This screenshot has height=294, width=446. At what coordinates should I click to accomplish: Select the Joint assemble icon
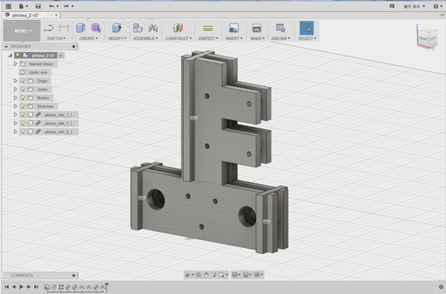(x=153, y=27)
